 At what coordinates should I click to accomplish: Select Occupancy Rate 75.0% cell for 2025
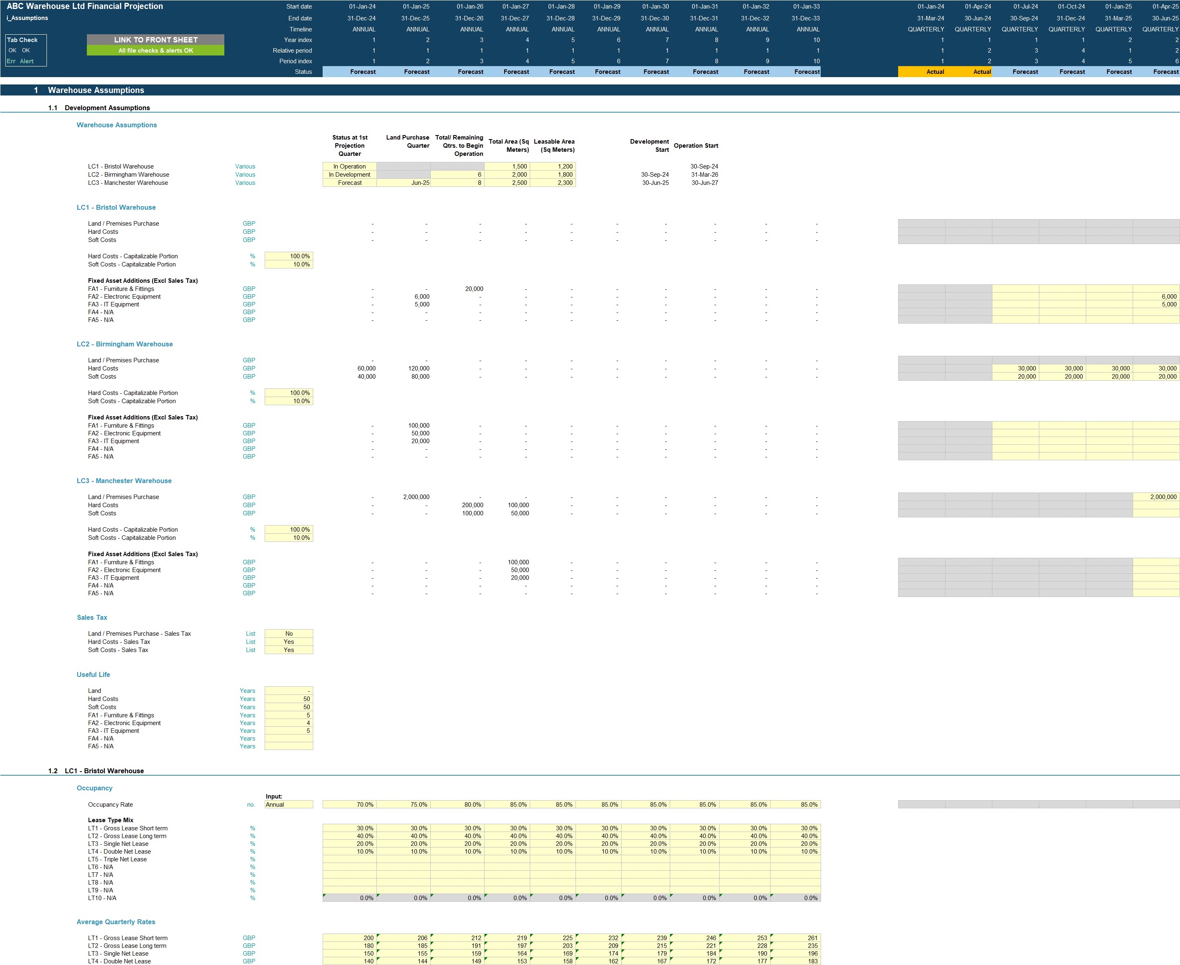[403, 804]
